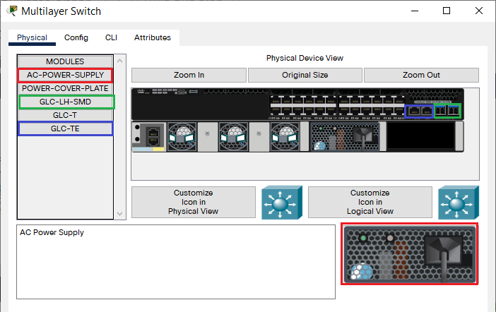The width and height of the screenshot is (496, 312).
Task: Close the Multilayer Switch window
Action: (x=479, y=11)
